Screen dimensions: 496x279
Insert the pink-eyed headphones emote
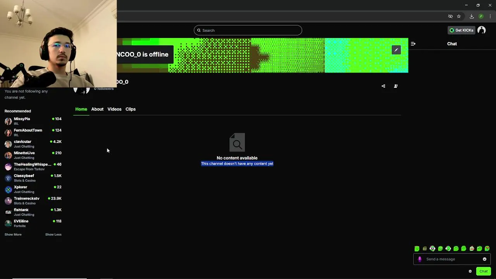pos(432,248)
